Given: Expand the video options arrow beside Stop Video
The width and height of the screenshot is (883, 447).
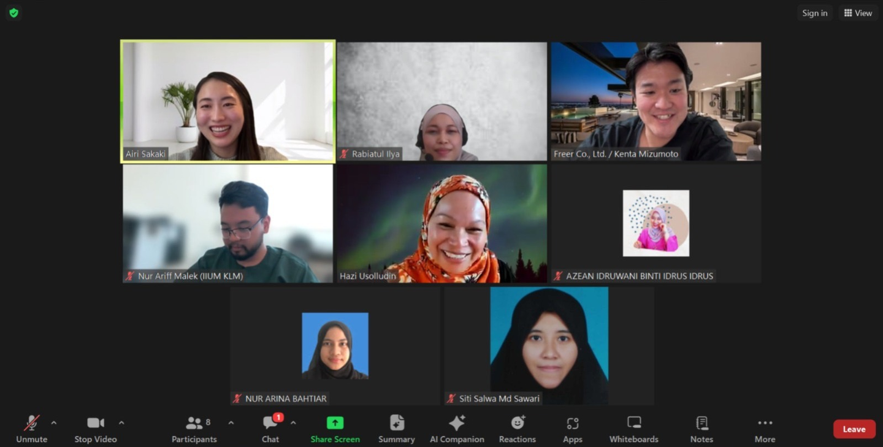Looking at the screenshot, I should (x=121, y=422).
